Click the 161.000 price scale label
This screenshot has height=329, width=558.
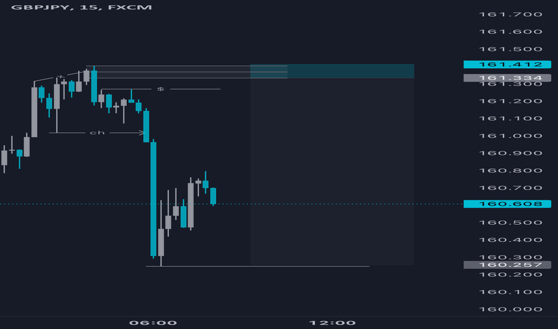click(x=510, y=136)
